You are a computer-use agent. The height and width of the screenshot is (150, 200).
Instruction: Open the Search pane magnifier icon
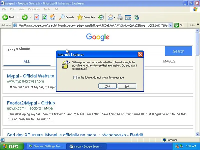[62, 17]
